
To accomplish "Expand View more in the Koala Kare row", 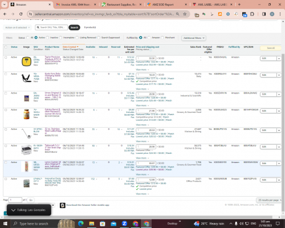I will click(142, 89).
